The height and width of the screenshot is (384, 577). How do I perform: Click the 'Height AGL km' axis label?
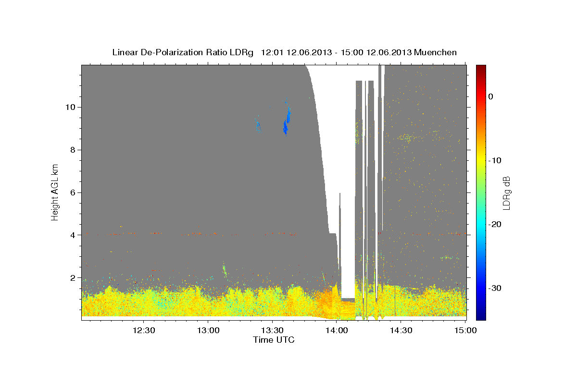[x=55, y=192]
